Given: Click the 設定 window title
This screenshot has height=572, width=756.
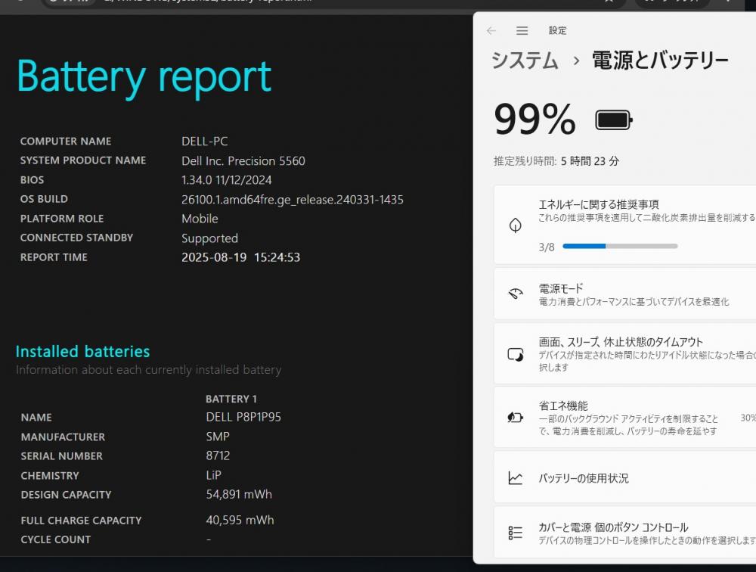Looking at the screenshot, I should pos(557,31).
